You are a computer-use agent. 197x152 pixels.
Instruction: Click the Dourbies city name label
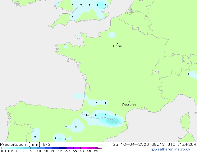[129, 105]
